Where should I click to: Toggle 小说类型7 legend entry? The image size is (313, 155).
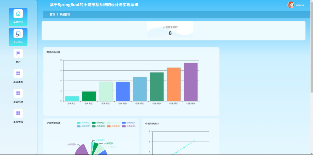114,126
